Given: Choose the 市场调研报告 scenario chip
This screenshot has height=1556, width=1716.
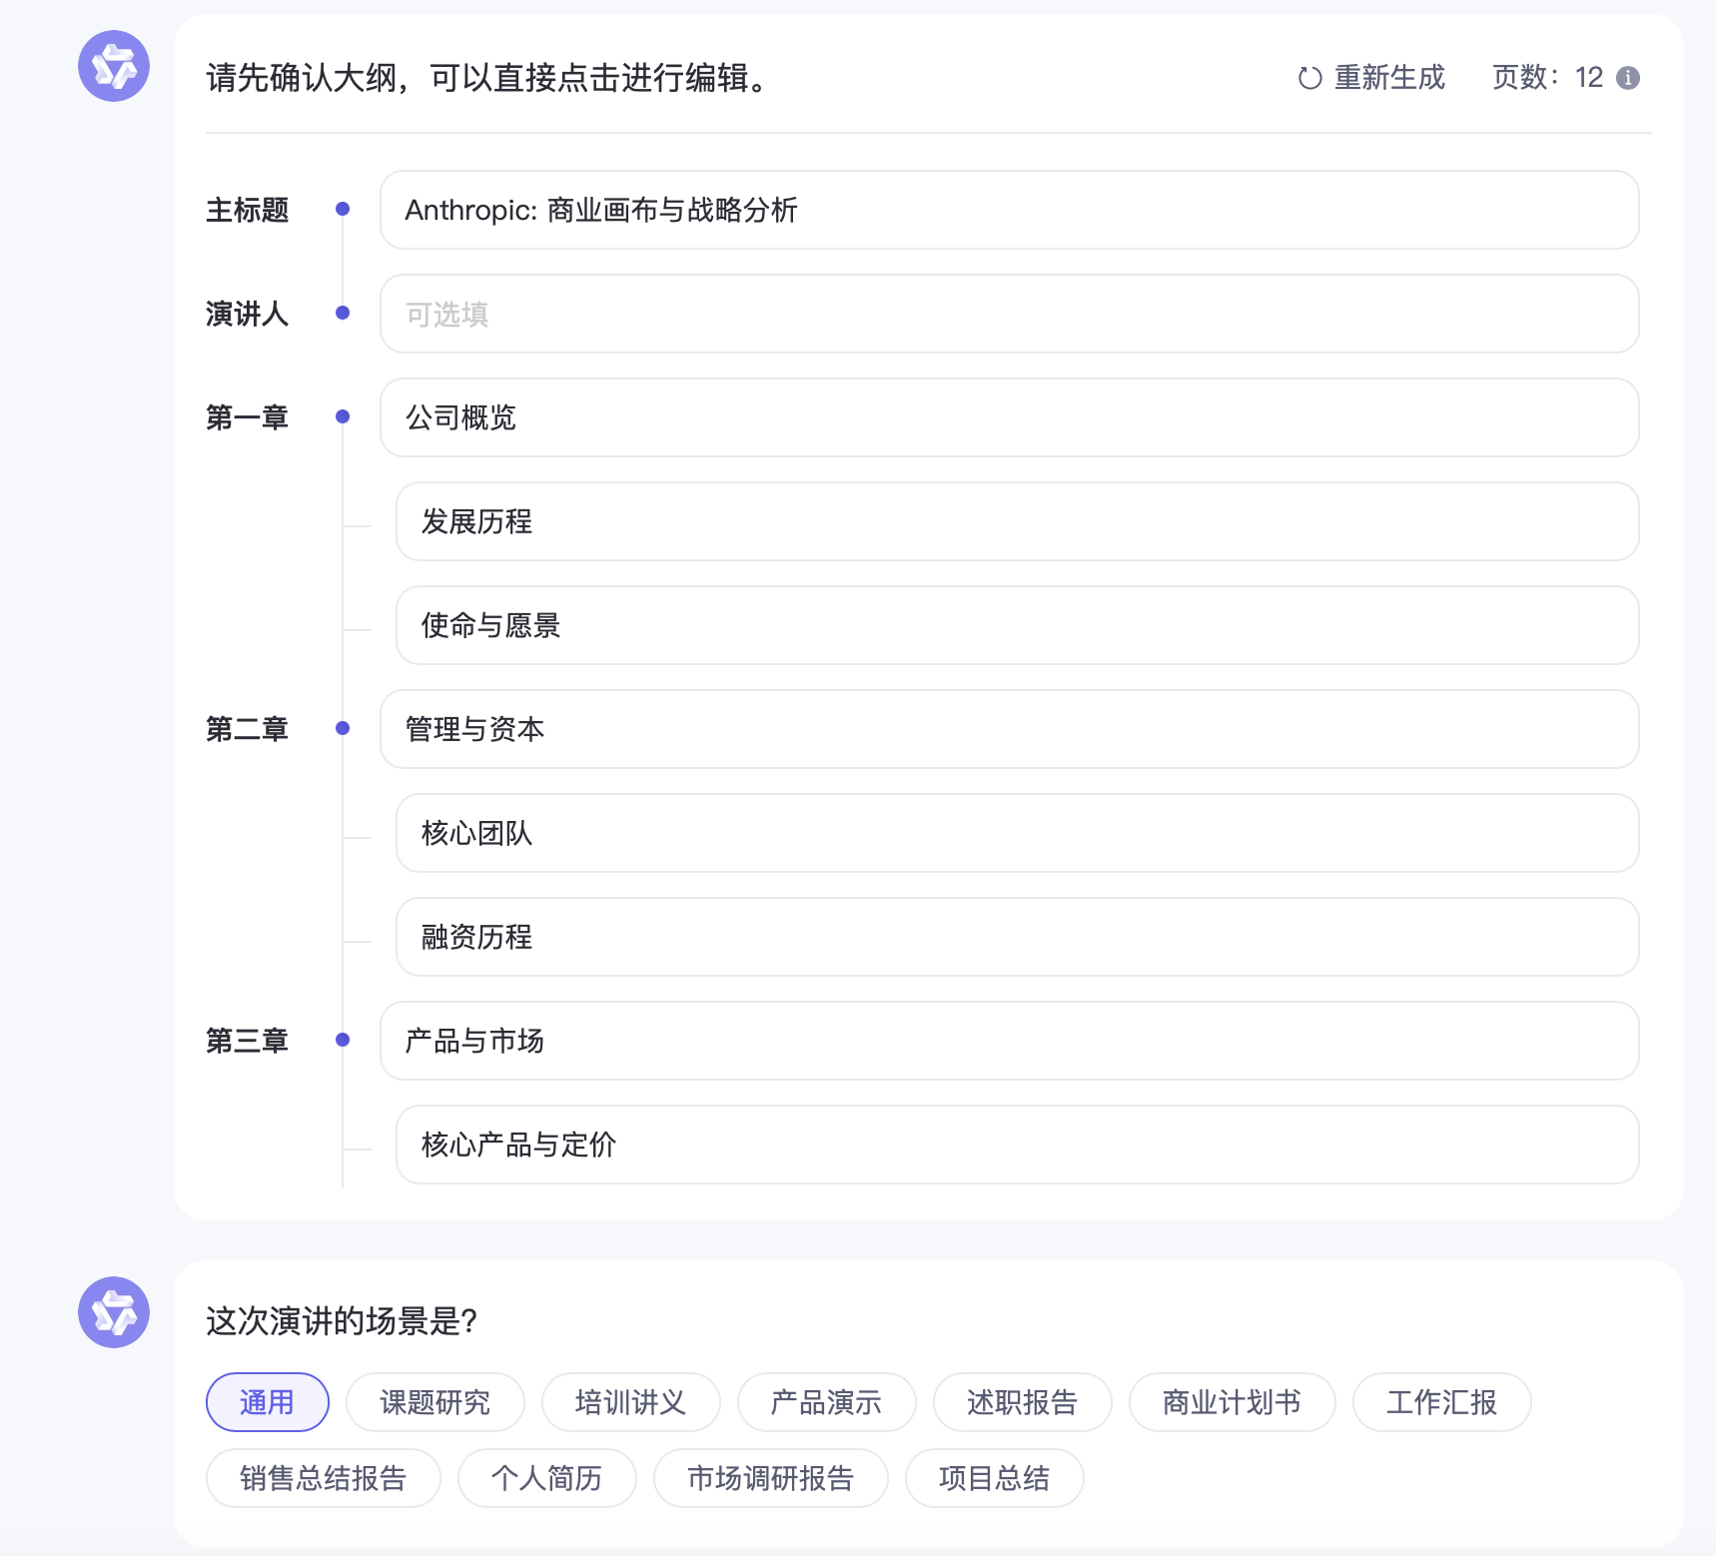Looking at the screenshot, I should tap(771, 1478).
